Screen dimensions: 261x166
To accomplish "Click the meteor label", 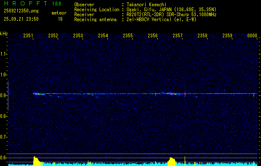I will [x=59, y=13].
